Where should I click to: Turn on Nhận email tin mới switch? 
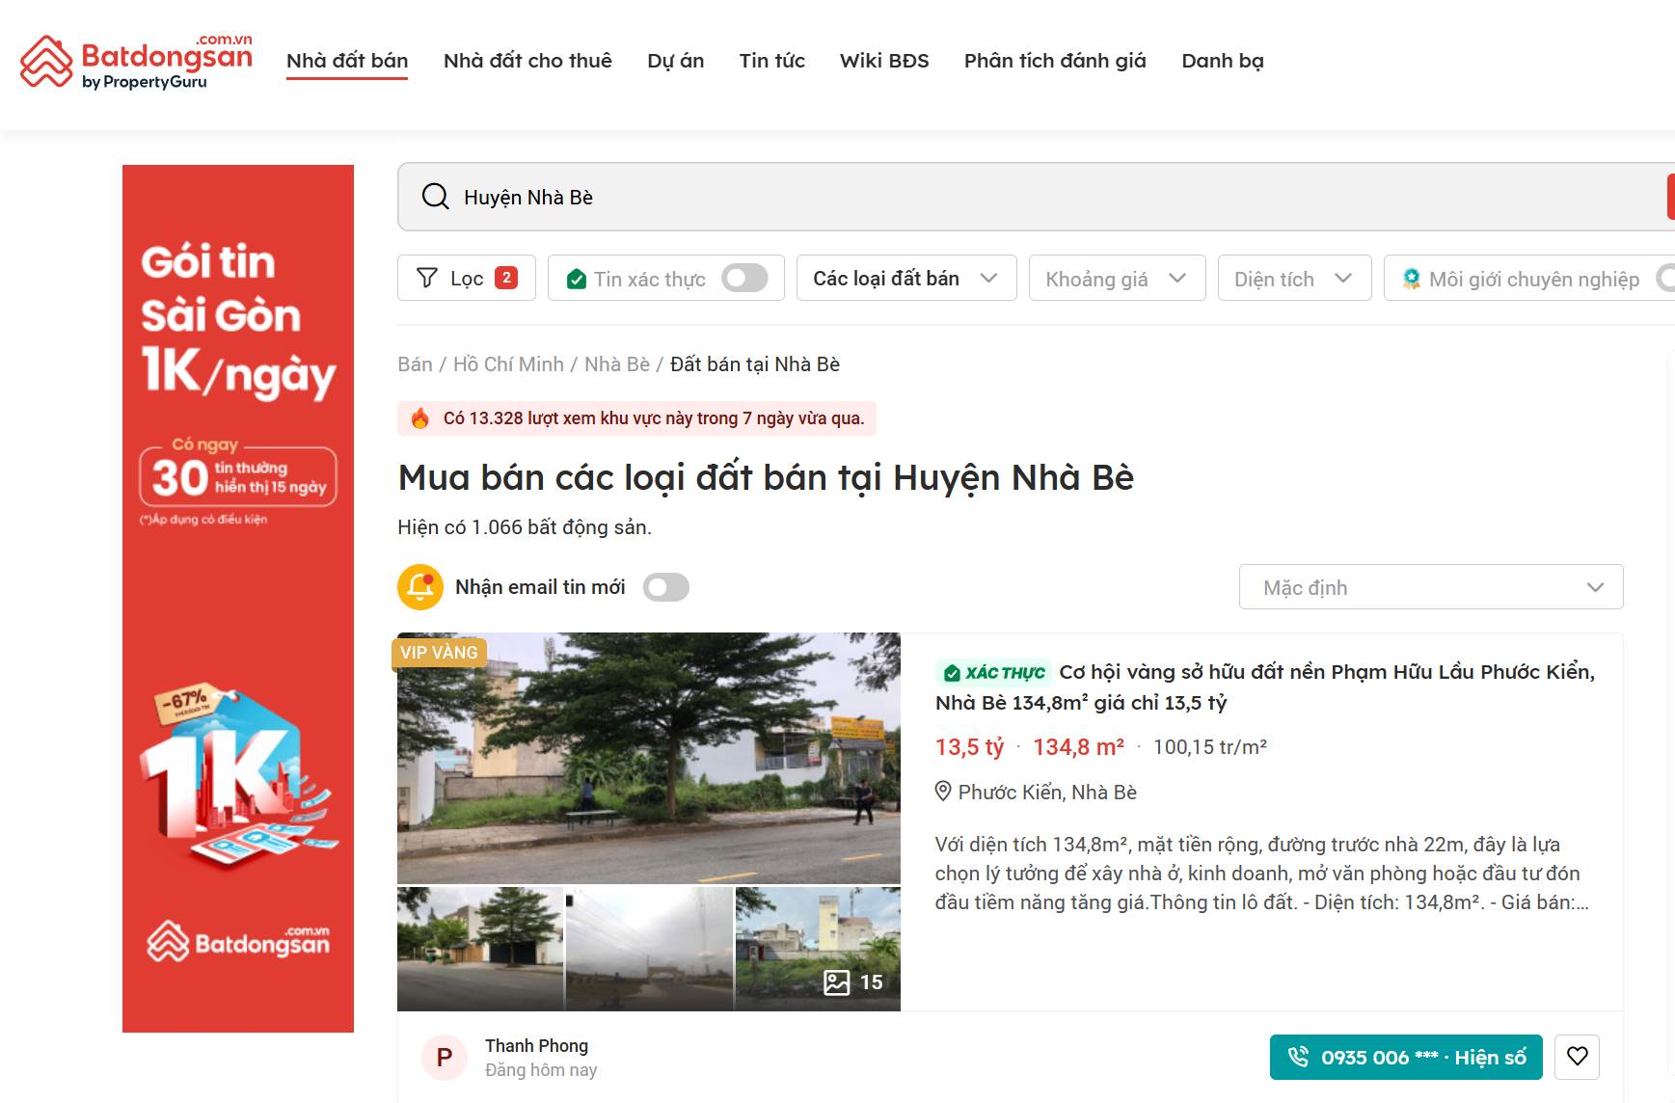666,587
